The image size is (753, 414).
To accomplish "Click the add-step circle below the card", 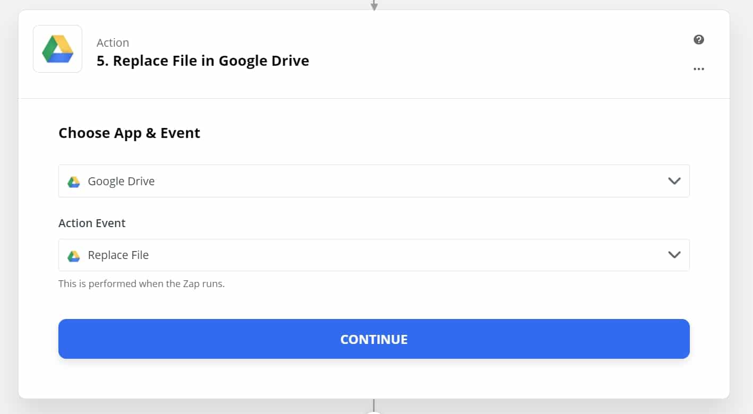I will pos(374,412).
